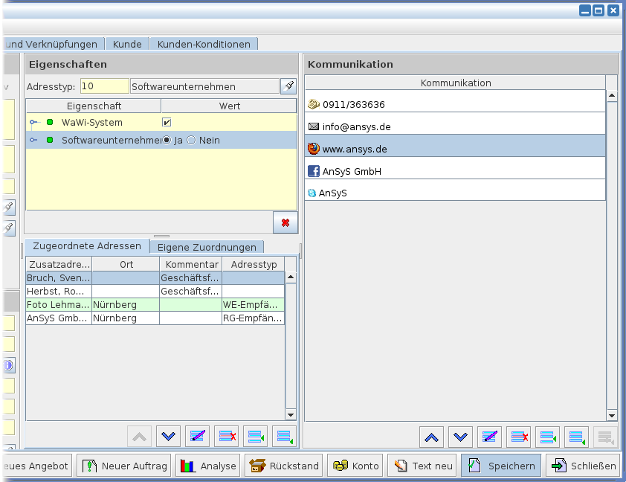
Task: Click the edit pencil icon below Kommunikation list
Action: click(x=489, y=437)
